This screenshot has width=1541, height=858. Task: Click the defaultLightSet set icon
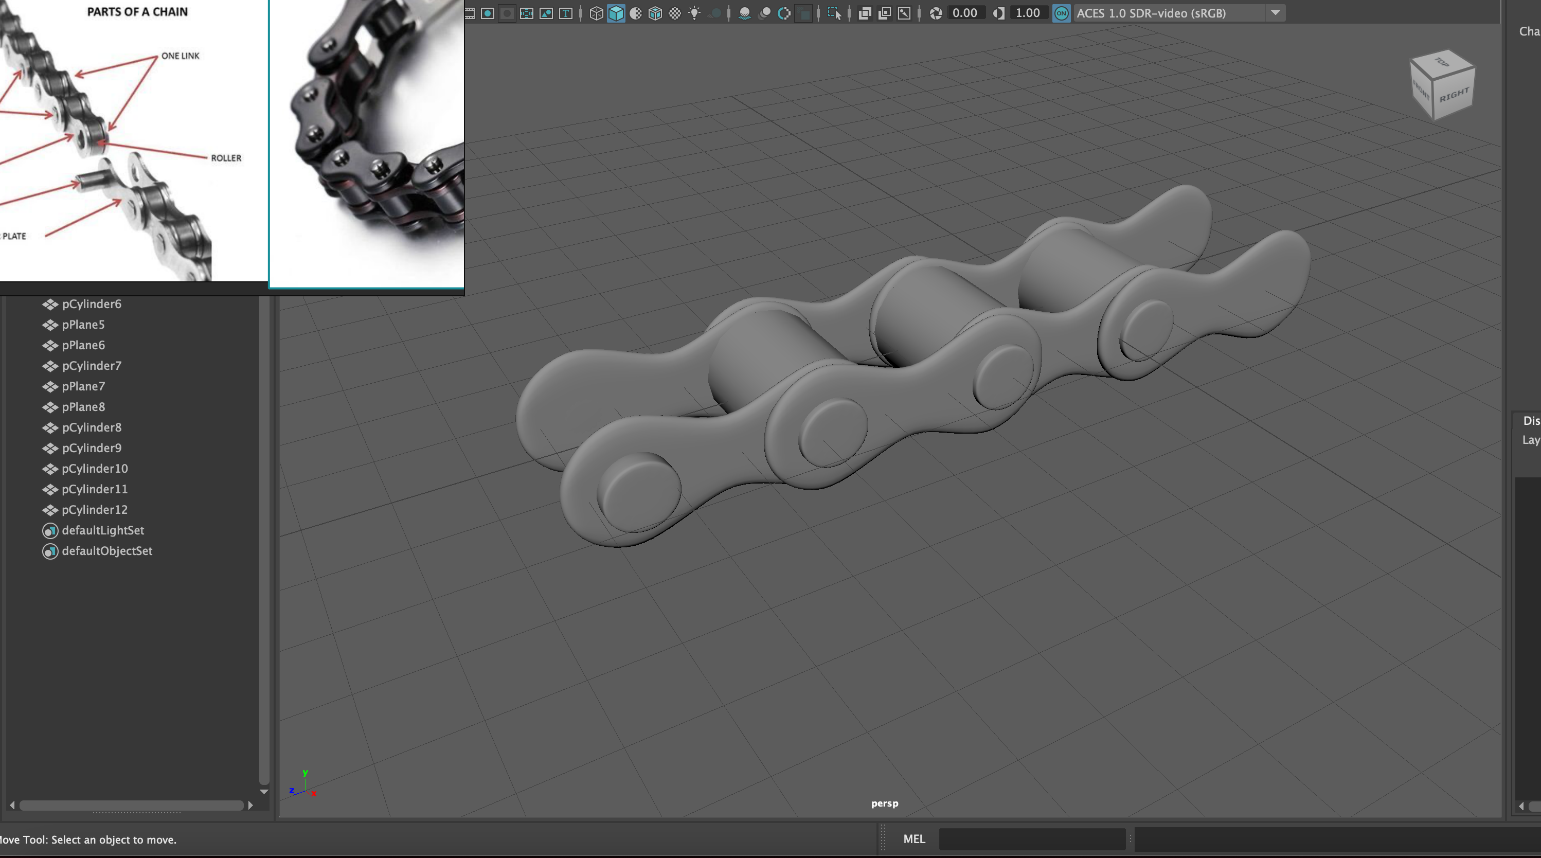50,531
